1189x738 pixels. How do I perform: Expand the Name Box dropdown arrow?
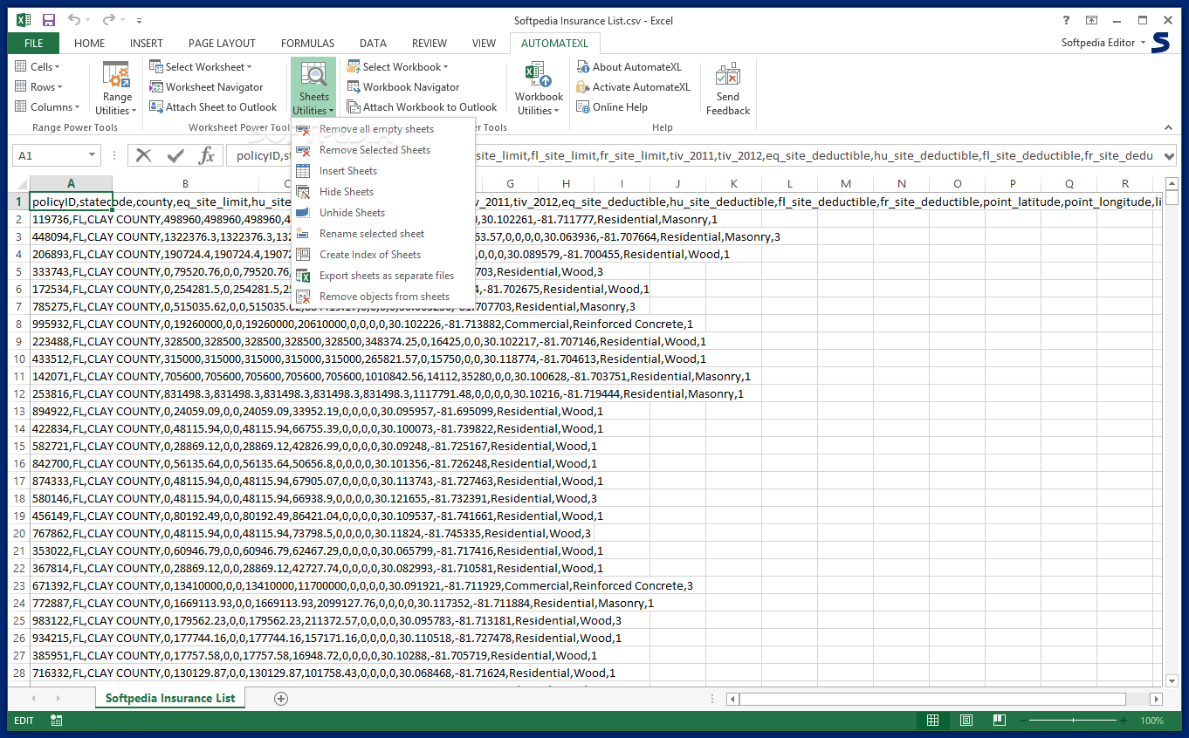click(93, 155)
